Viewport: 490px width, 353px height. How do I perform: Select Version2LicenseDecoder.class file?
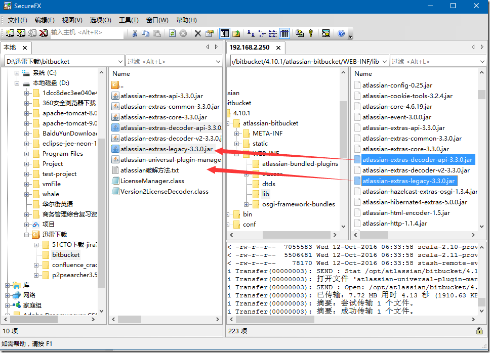click(x=165, y=192)
